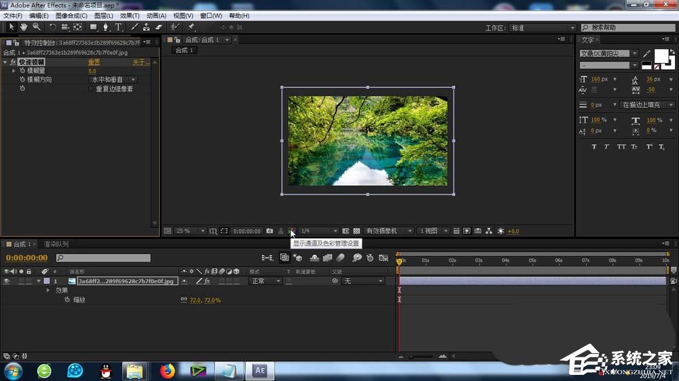
Task: Click the 72.0% scale value
Action: click(213, 300)
